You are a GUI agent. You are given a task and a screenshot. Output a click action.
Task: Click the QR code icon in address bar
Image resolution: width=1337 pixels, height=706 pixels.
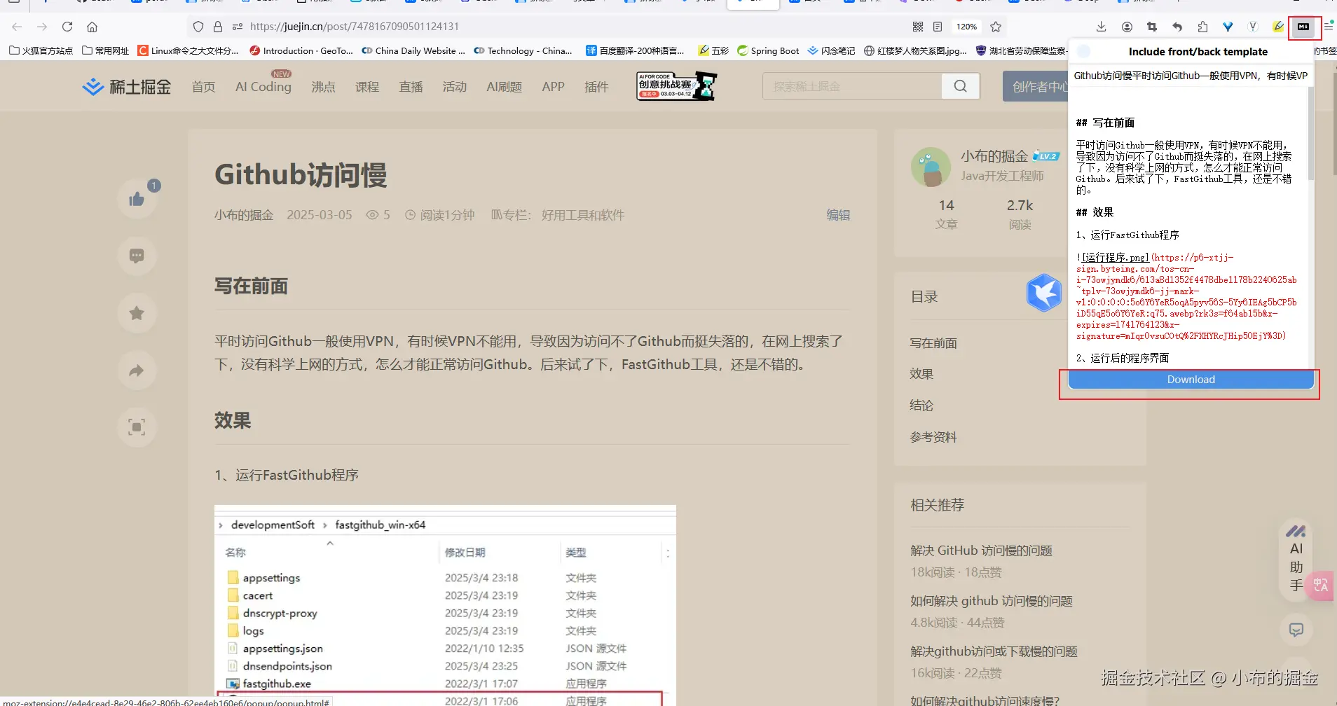tap(919, 27)
